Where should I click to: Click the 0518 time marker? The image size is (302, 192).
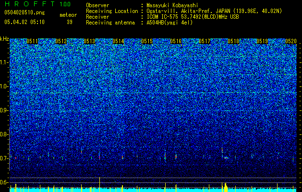coord(233,41)
